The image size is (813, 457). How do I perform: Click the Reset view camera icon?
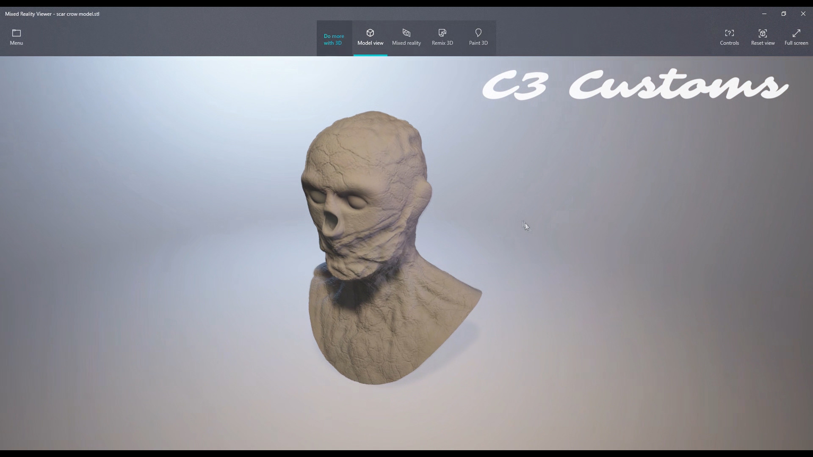coord(762,33)
